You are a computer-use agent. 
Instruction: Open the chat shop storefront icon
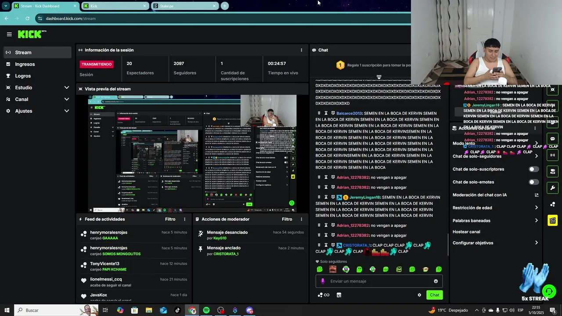pos(339,295)
